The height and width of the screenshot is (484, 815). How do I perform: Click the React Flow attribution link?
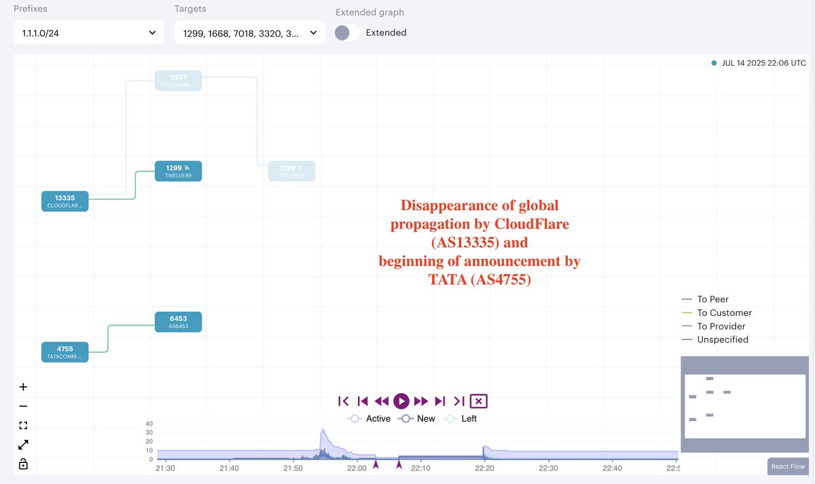pyautogui.click(x=788, y=466)
